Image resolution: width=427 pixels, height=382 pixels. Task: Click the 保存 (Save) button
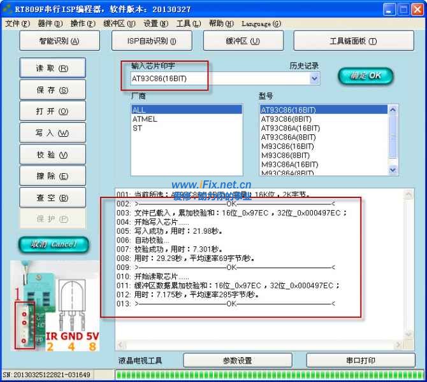[x=52, y=90]
